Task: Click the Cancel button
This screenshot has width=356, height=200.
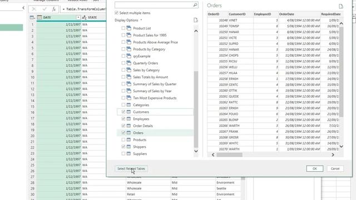Action: (335, 168)
